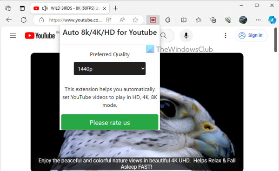279x171 pixels.
Task: Add page to favorites with the star icon
Action: [135, 20]
